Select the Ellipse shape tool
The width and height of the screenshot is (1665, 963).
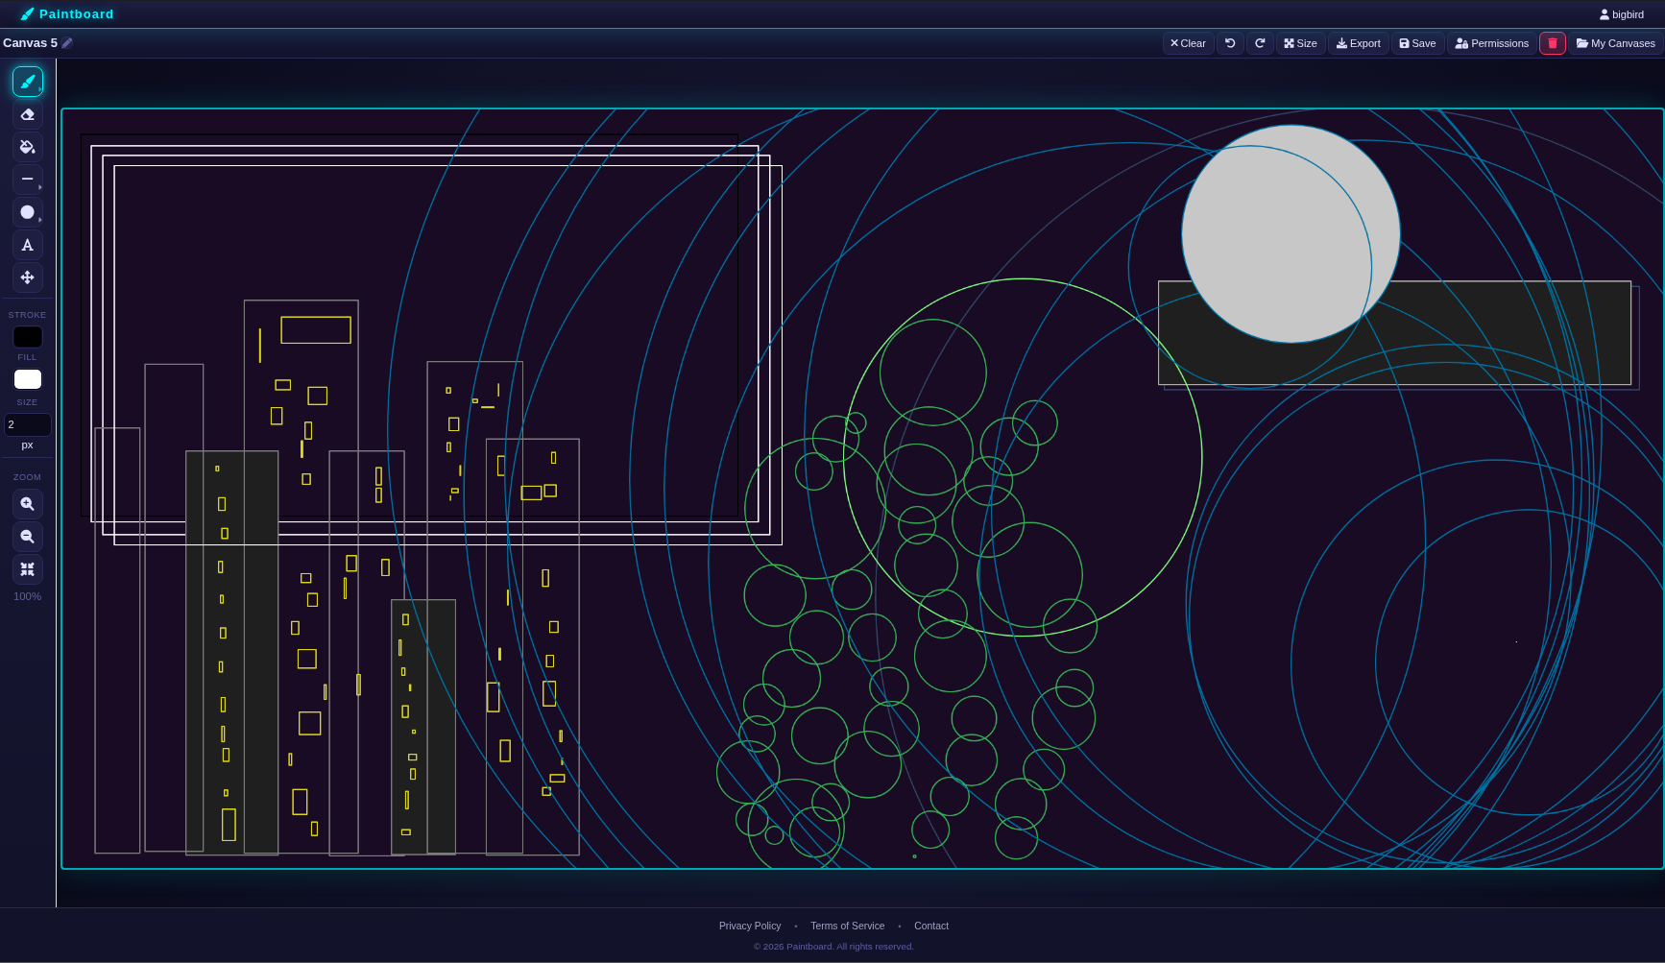point(26,212)
